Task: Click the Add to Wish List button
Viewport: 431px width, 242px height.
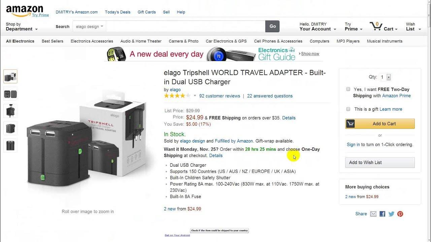Action: pos(380,162)
